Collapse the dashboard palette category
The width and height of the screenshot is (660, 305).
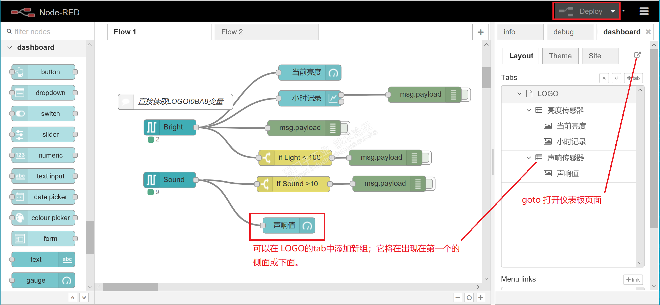pyautogui.click(x=10, y=47)
